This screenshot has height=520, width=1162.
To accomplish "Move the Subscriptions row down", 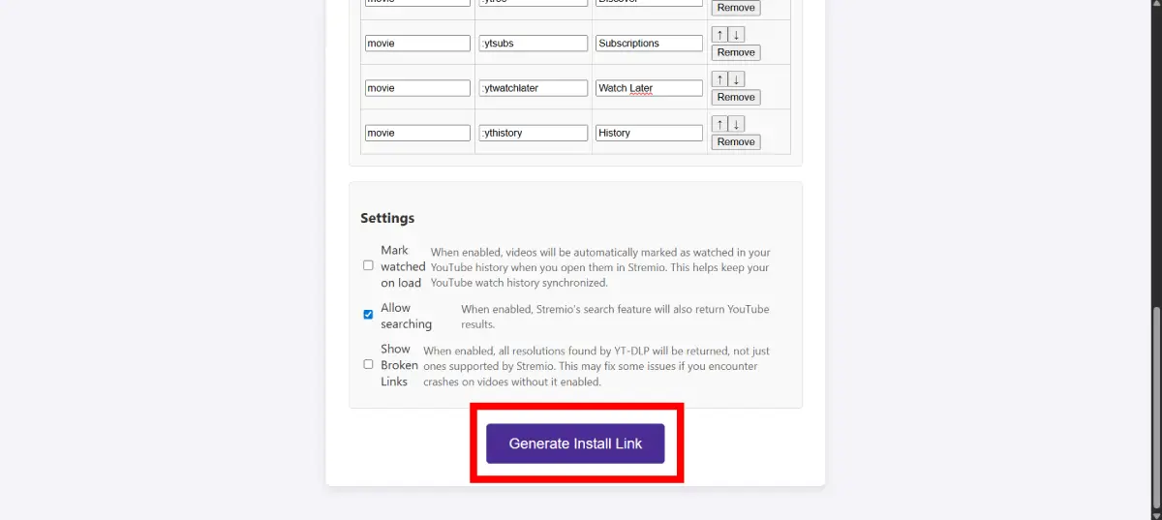I will (x=736, y=35).
